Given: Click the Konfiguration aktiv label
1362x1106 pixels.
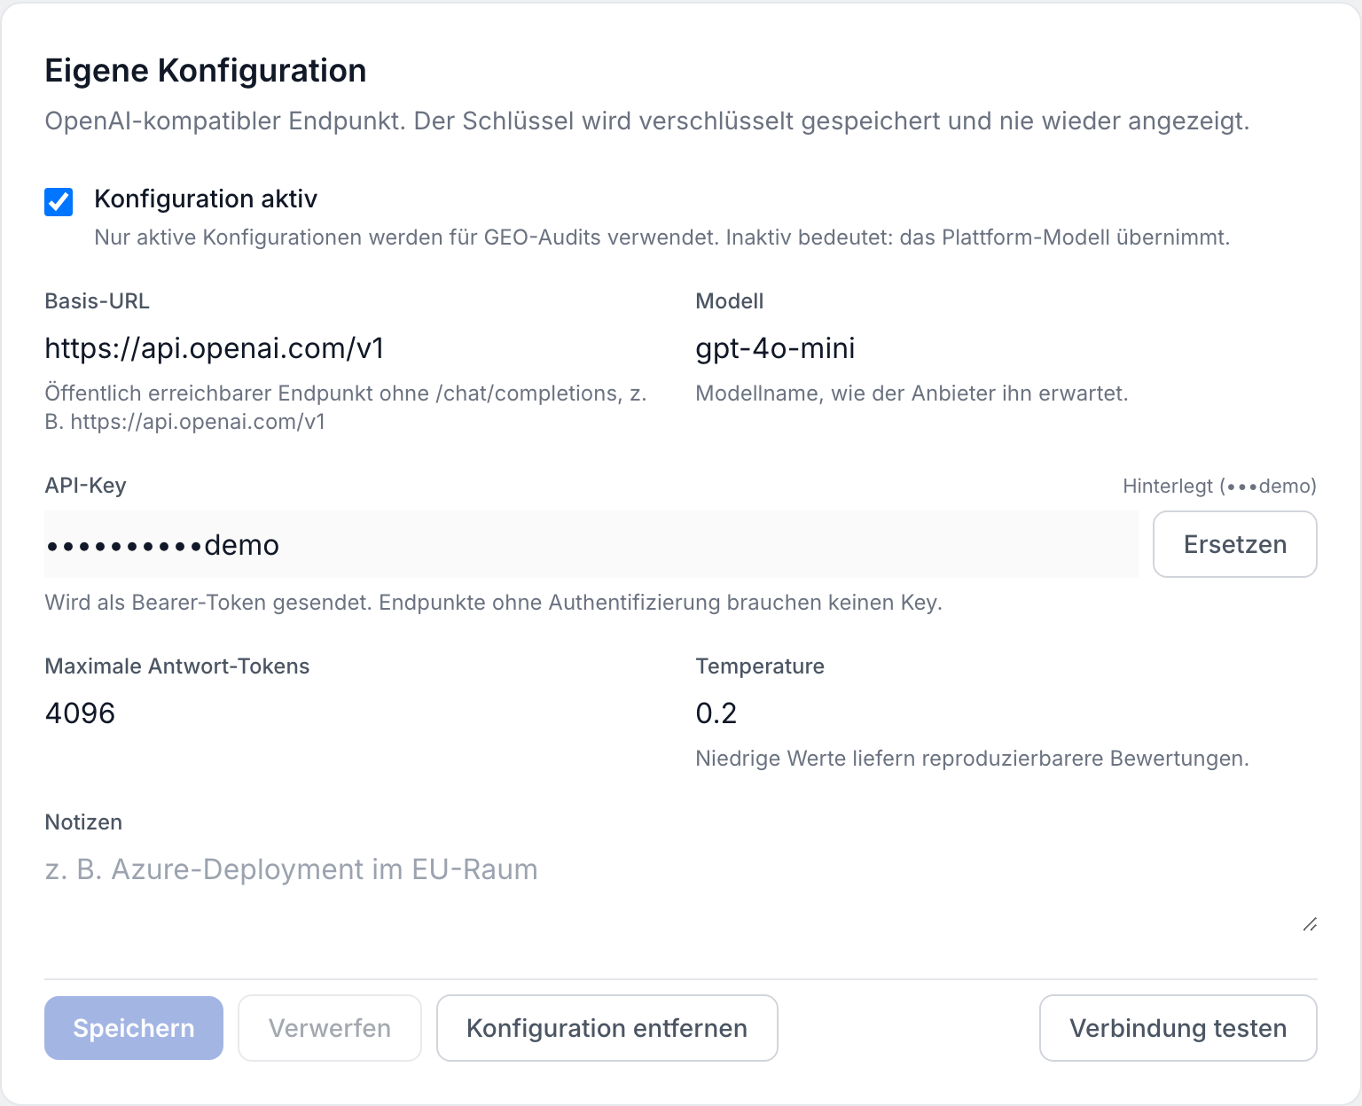Looking at the screenshot, I should pos(206,199).
